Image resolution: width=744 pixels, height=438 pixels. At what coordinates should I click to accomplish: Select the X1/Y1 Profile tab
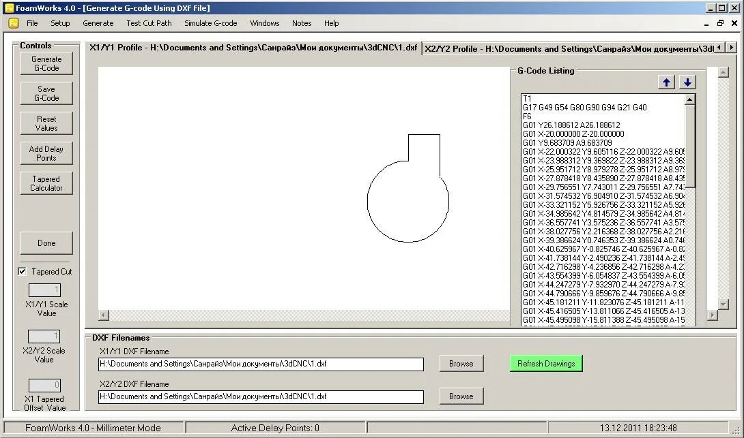pos(253,48)
